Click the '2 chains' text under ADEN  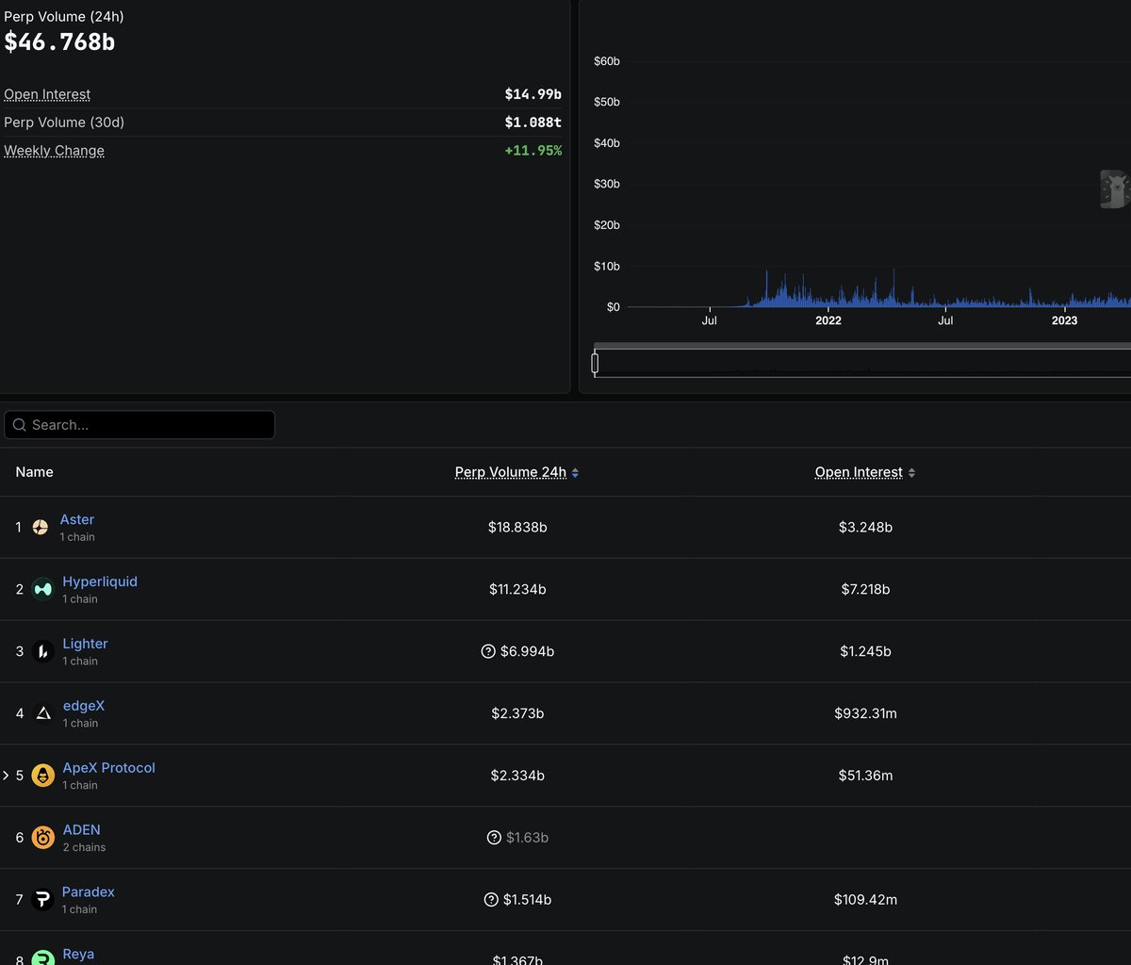click(x=84, y=847)
